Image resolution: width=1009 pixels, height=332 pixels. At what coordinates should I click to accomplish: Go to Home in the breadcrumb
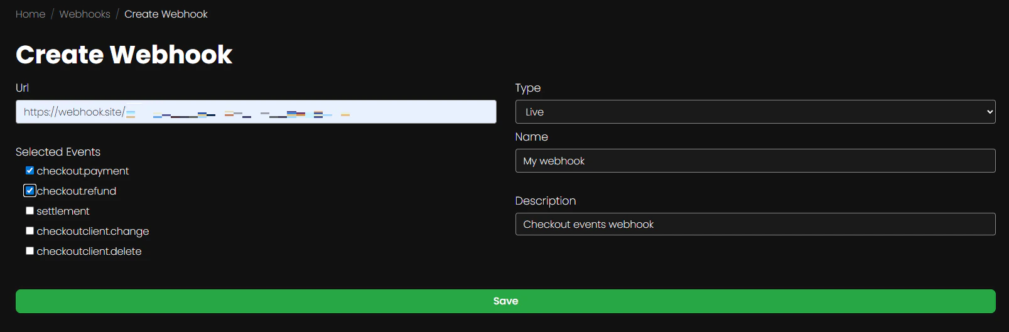click(30, 14)
